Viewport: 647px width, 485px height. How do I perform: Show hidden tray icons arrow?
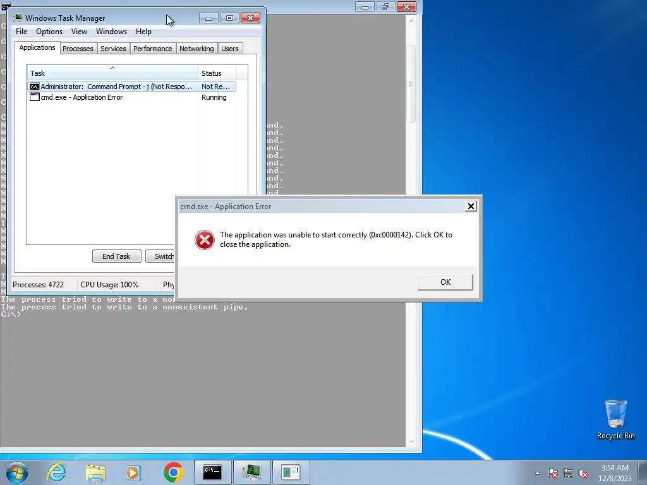537,473
